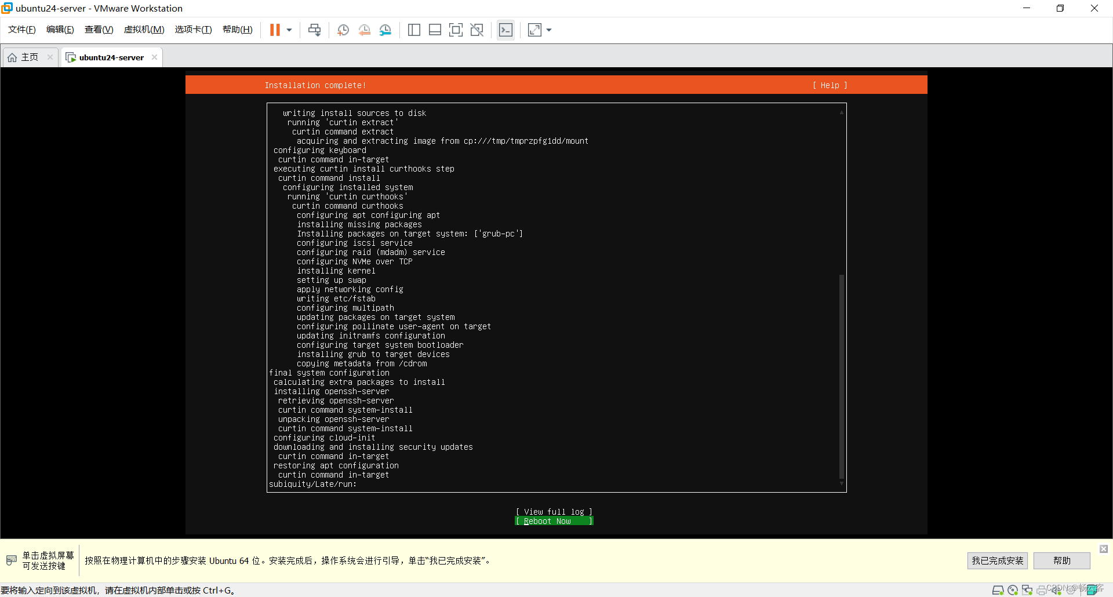Close the ubuntu24-server tab
This screenshot has height=597, width=1113.
tap(154, 57)
